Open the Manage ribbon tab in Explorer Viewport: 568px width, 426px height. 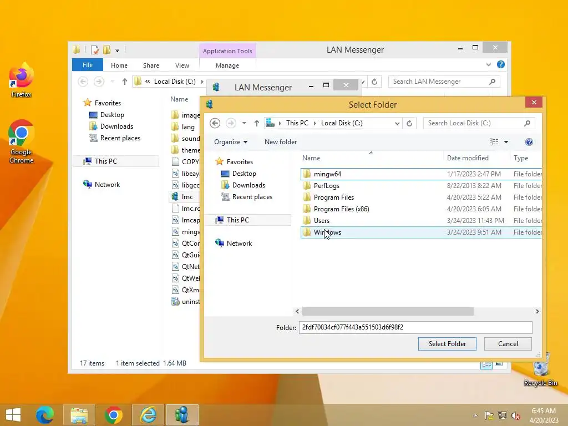tap(227, 65)
